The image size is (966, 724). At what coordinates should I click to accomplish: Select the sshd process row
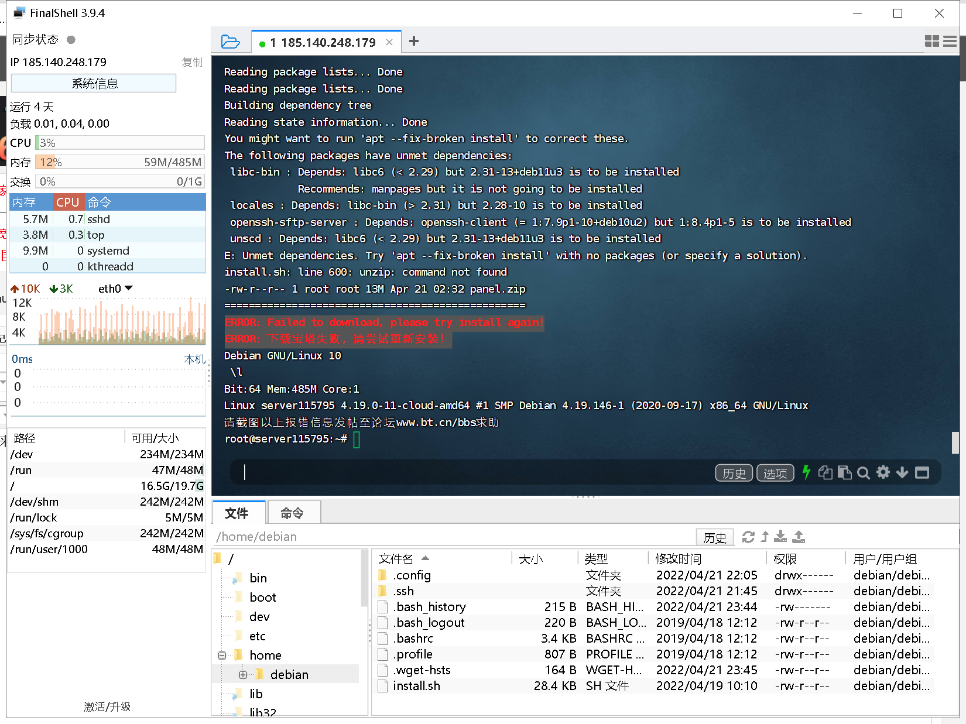point(108,219)
